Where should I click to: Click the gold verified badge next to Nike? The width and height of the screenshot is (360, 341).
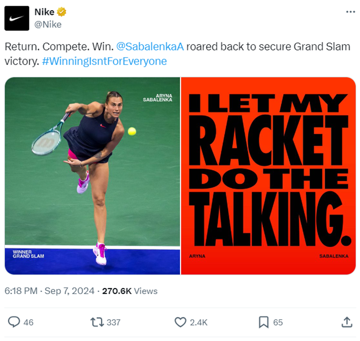(x=61, y=12)
